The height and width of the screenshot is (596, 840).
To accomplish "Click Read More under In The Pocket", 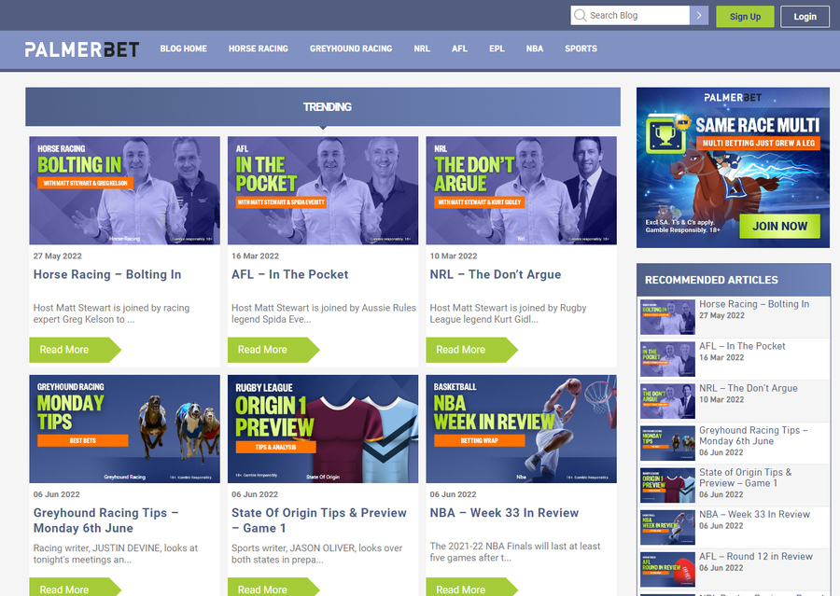I will tap(273, 350).
